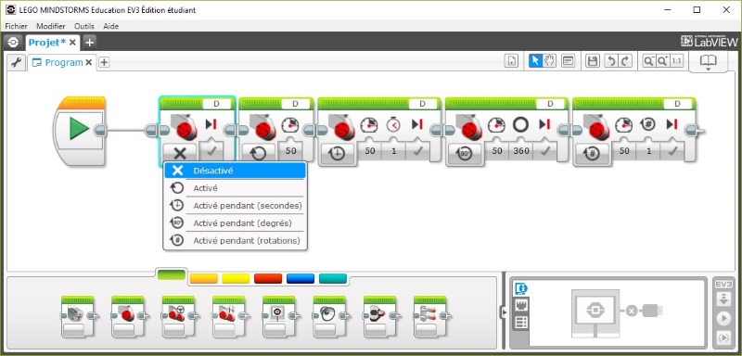This screenshot has width=742, height=356.
Task: Select the comment tool
Action: coord(568,61)
